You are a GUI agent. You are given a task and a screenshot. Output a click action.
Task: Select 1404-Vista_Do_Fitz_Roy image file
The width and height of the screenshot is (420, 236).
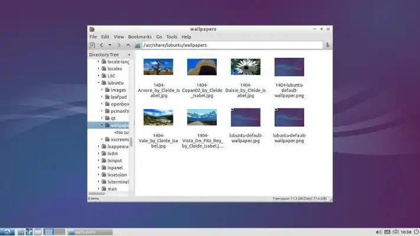(201, 117)
